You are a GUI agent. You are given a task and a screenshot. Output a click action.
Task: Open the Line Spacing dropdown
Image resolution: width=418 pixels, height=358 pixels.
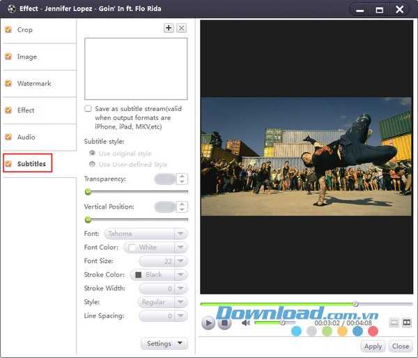point(163,316)
